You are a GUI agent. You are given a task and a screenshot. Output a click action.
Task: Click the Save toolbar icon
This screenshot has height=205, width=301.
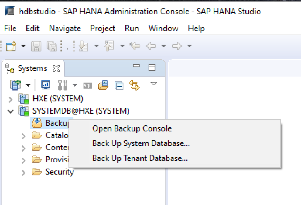point(36,46)
